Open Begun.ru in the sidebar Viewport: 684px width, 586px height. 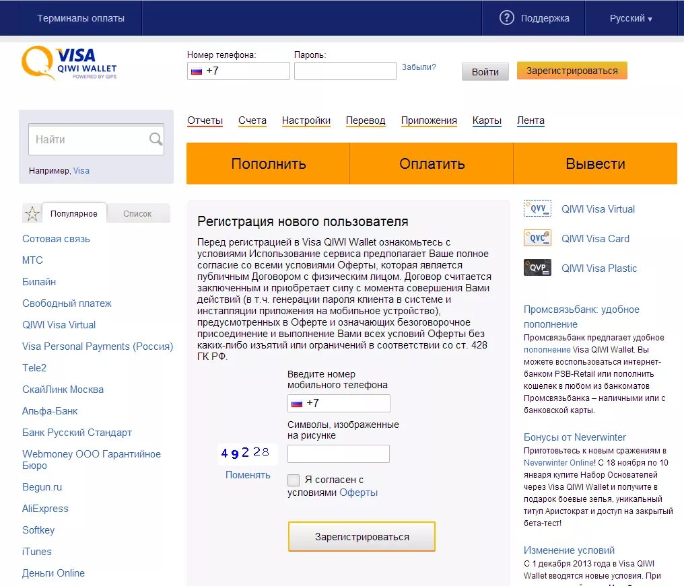pyautogui.click(x=42, y=487)
